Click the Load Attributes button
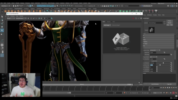The width and height of the screenshot is (178, 100). 155,84
